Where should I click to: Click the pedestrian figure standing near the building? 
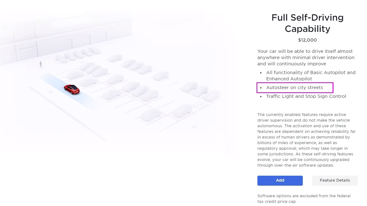tap(41, 64)
